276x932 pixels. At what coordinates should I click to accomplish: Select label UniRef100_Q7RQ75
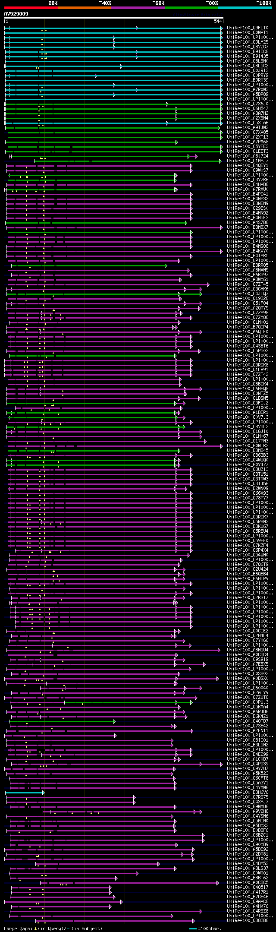pyautogui.click(x=248, y=797)
